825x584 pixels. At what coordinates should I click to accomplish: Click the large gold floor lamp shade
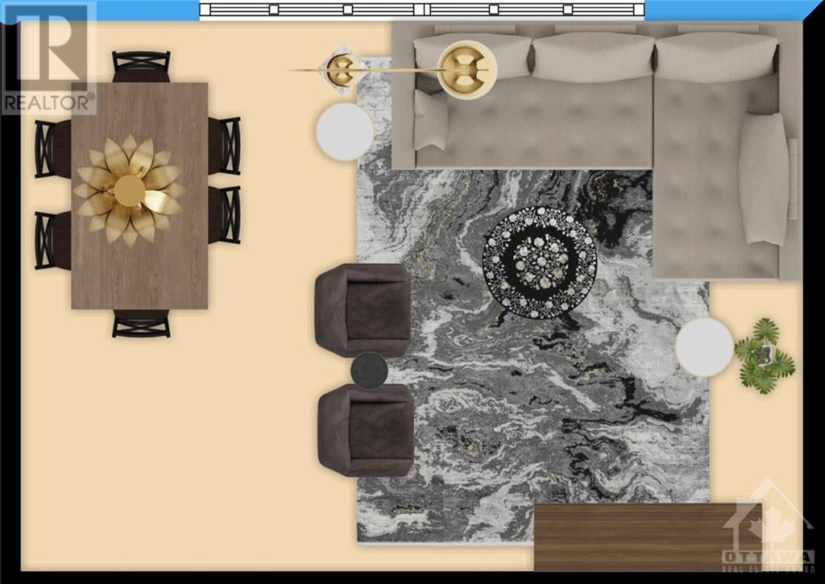coord(468,69)
